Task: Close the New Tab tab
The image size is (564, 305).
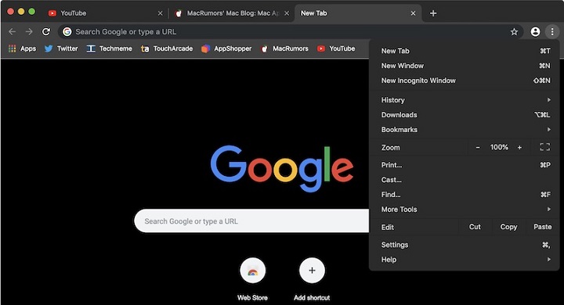Action: tap(413, 13)
